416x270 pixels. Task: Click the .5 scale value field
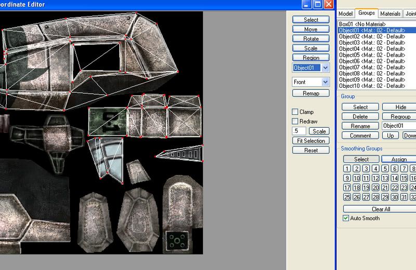point(298,131)
